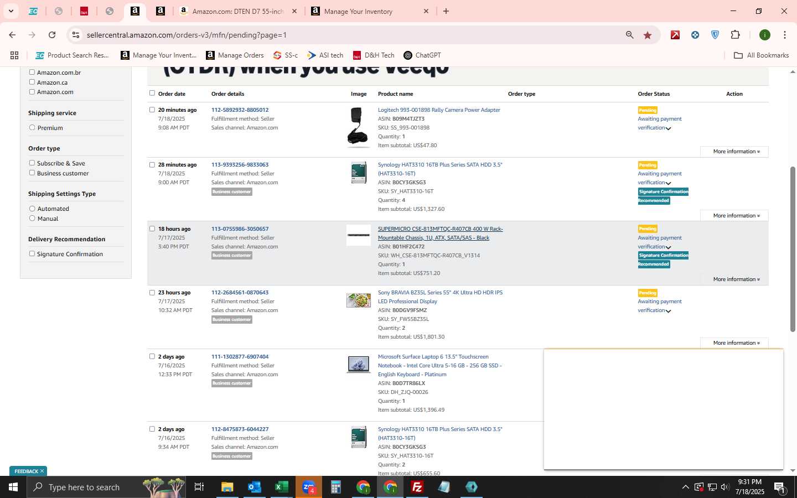Open Chrome three-dot menu
797x498 pixels.
pyautogui.click(x=785, y=35)
